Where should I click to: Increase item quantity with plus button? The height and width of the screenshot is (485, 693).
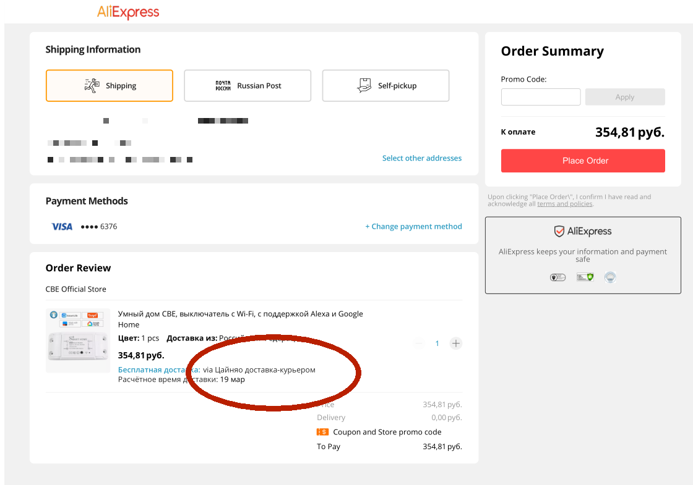[x=456, y=344]
